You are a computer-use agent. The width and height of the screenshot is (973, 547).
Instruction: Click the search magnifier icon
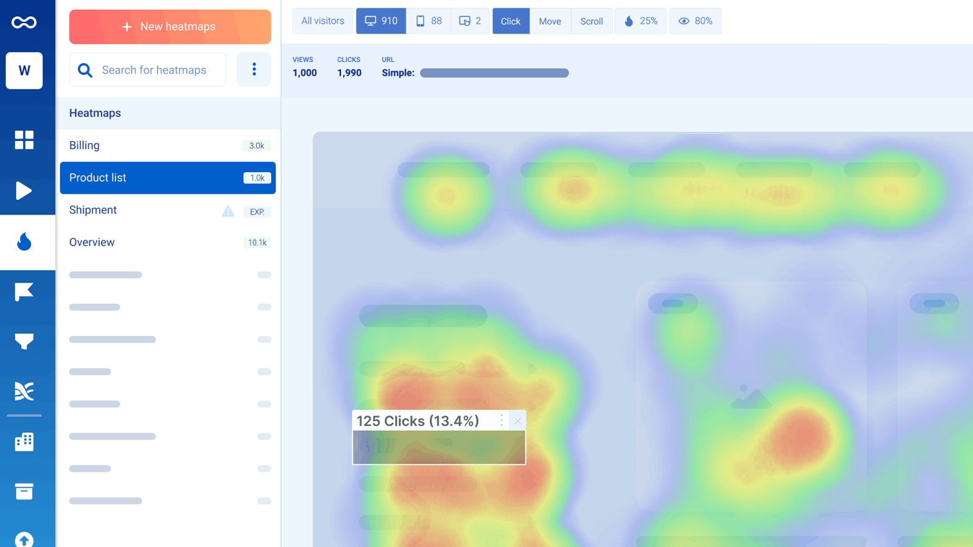85,71
